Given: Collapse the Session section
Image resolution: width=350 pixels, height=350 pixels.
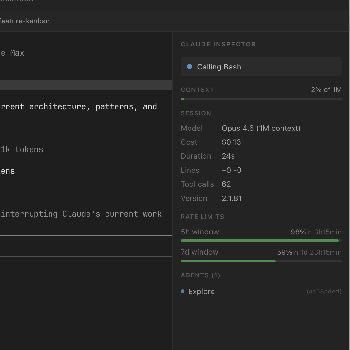Looking at the screenshot, I should point(196,113).
